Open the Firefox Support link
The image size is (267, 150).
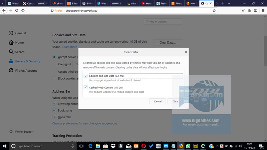(24, 131)
